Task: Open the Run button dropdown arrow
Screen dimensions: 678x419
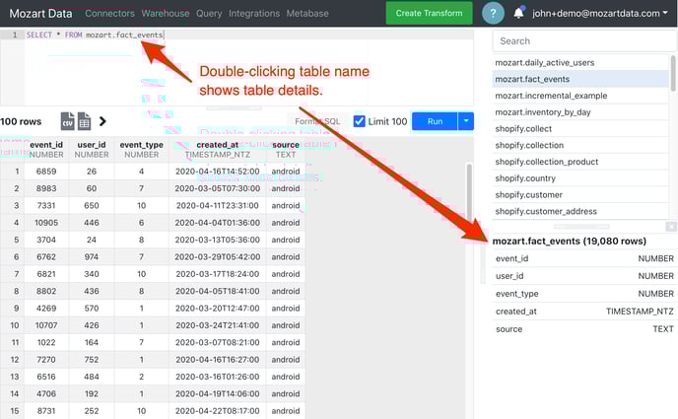Action: pyautogui.click(x=466, y=121)
